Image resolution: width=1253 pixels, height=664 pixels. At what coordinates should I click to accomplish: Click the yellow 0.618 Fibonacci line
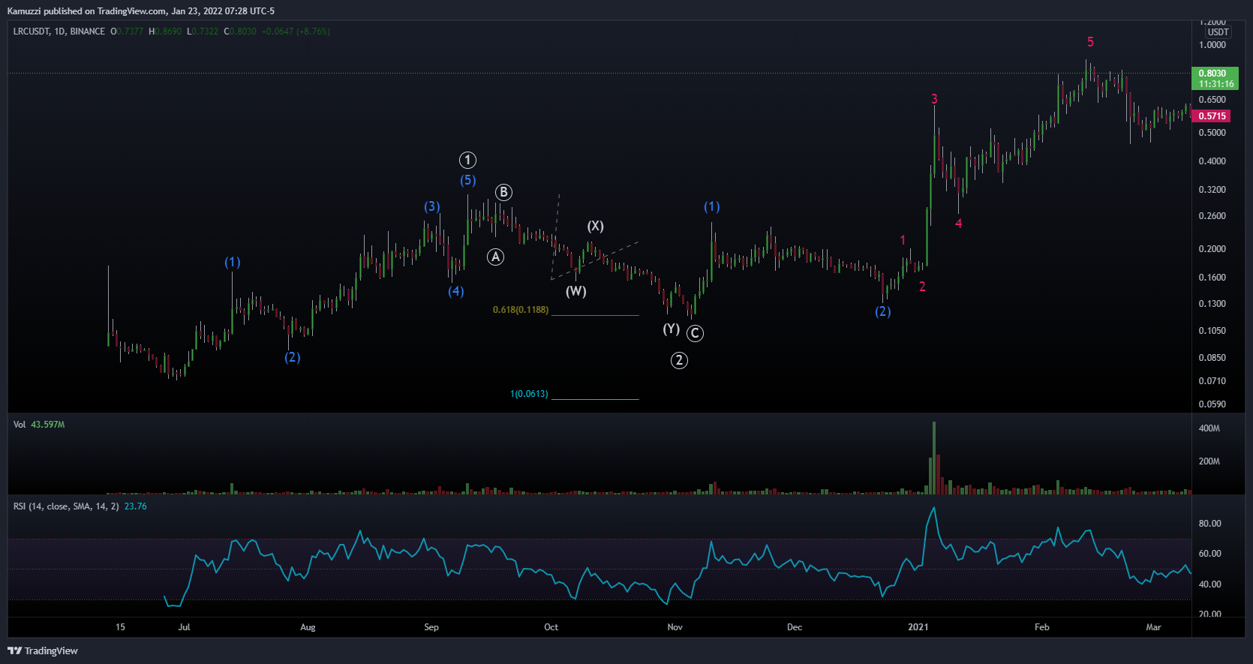(595, 315)
